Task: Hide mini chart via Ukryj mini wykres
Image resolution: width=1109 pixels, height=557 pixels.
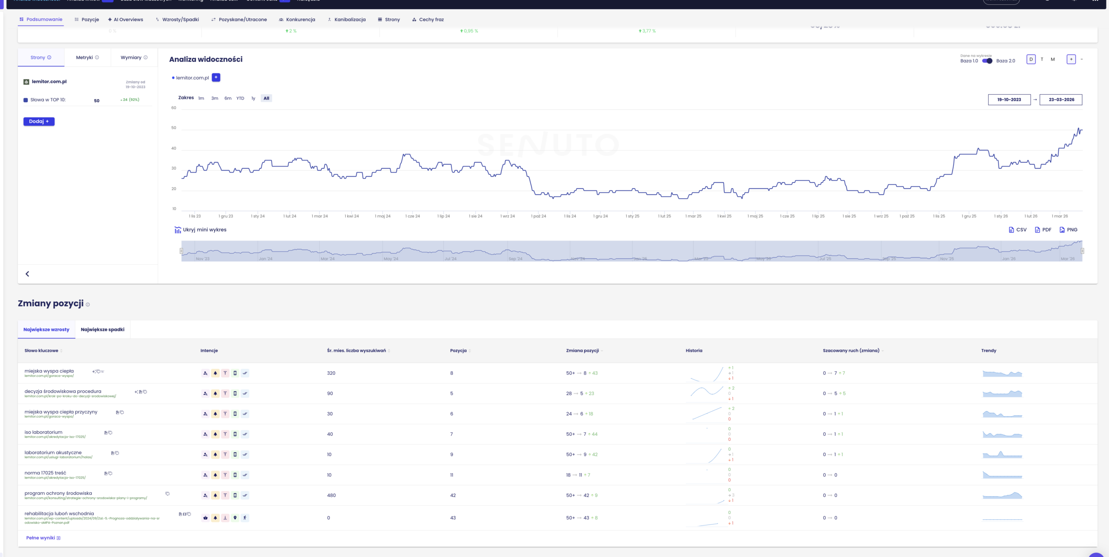Action: (x=200, y=230)
